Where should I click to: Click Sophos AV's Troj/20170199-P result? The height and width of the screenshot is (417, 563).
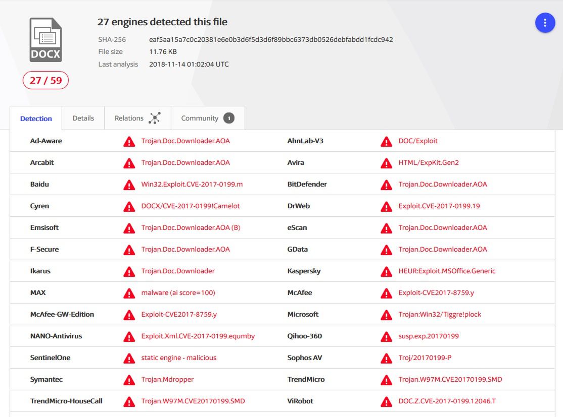point(425,358)
